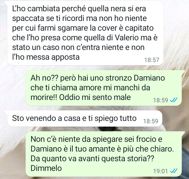Tap the name "Damiano" in the second message

[x=149, y=78]
